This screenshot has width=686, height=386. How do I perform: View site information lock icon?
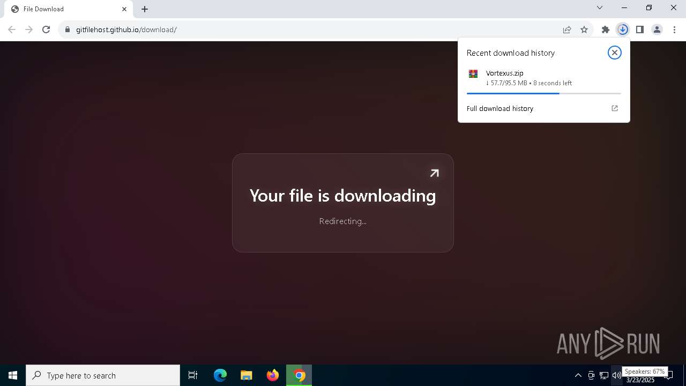[x=68, y=29]
